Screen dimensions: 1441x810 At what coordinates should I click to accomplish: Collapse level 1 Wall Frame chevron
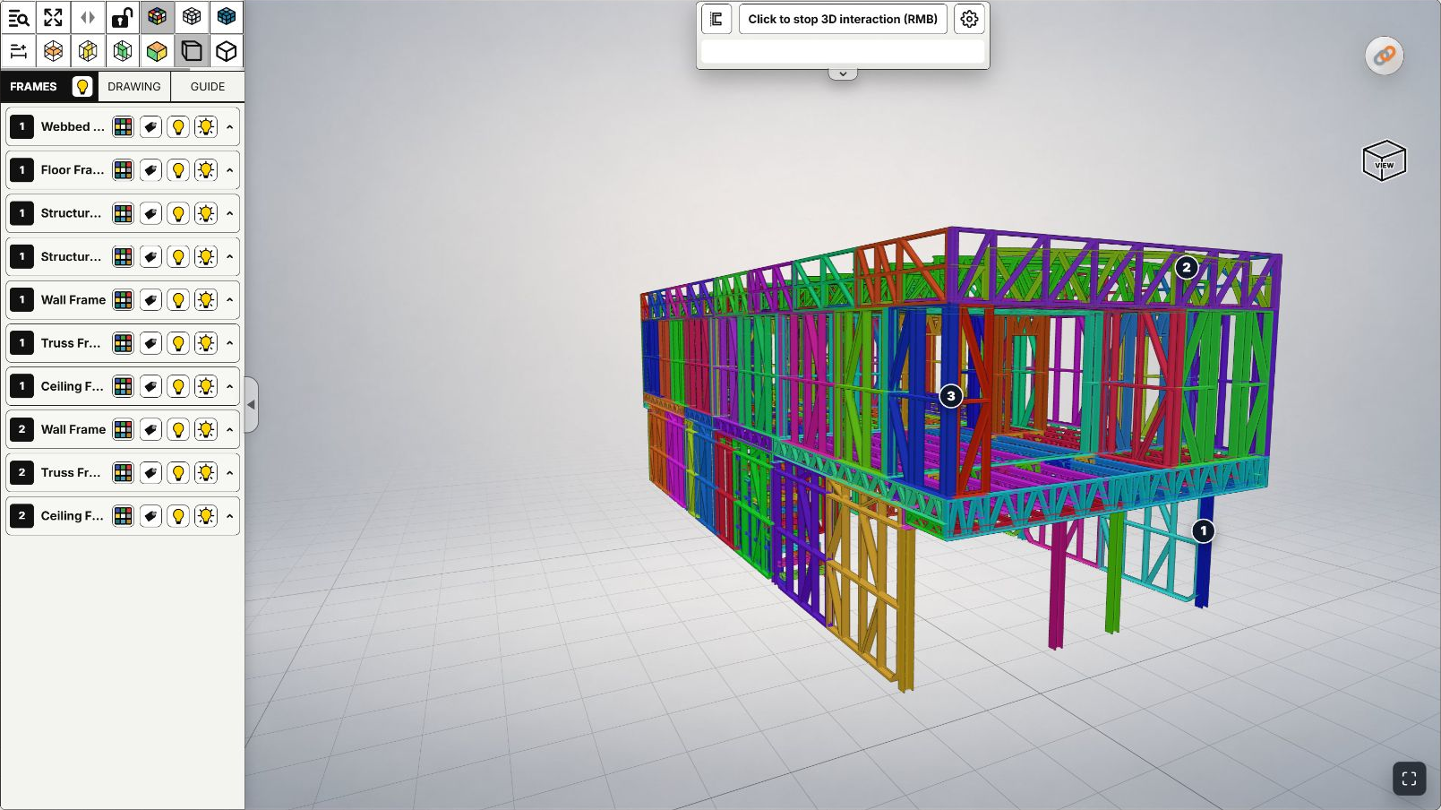[x=230, y=300]
